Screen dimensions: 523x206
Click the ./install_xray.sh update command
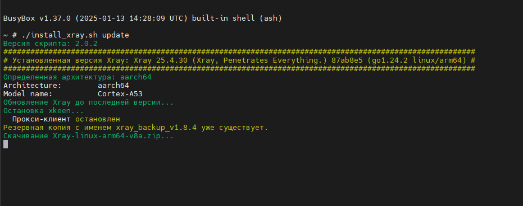pyautogui.click(x=75, y=35)
